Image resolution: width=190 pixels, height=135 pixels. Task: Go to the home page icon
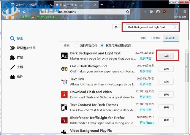click(25, 12)
